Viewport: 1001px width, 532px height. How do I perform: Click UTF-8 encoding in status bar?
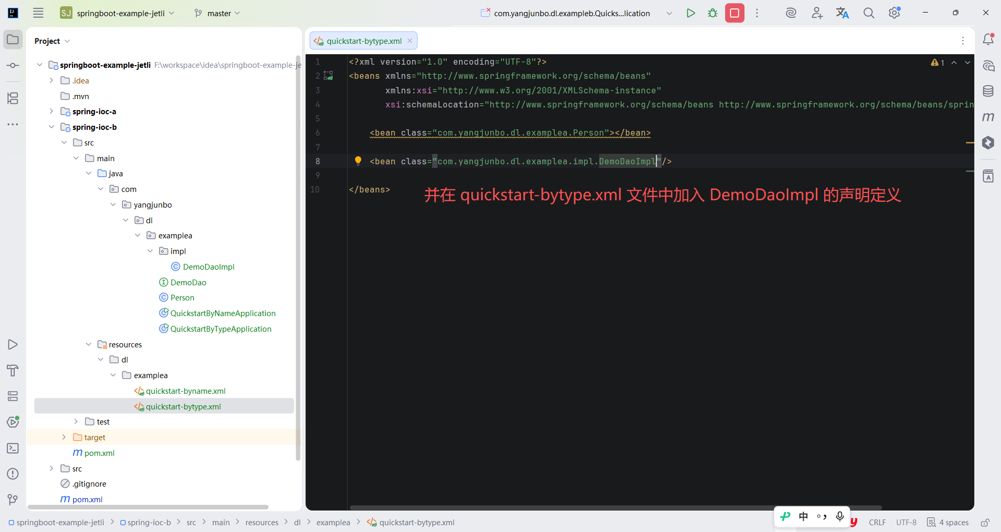tap(906, 522)
